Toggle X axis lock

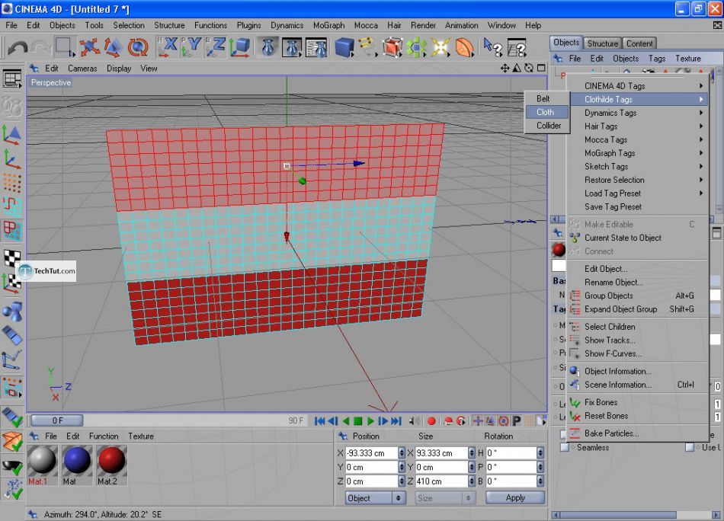tap(167, 47)
